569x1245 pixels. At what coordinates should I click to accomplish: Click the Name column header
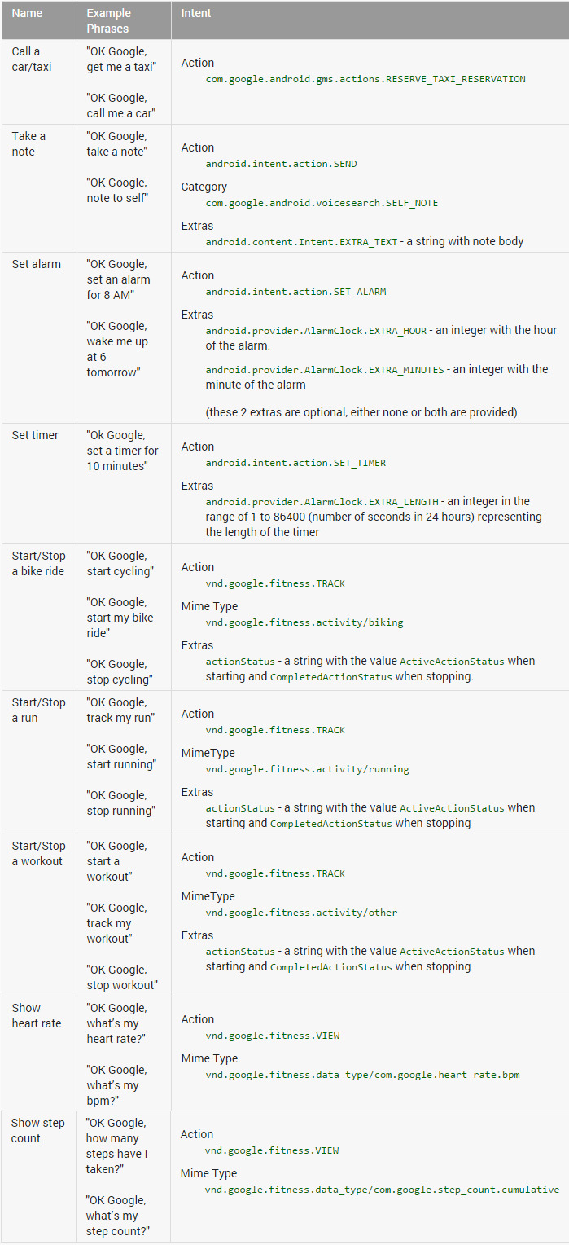point(27,13)
